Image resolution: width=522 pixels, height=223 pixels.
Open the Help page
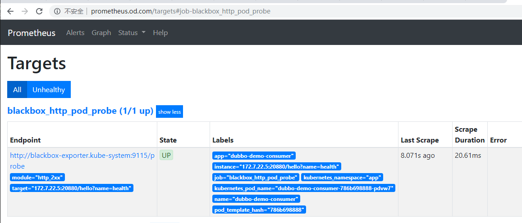point(160,33)
